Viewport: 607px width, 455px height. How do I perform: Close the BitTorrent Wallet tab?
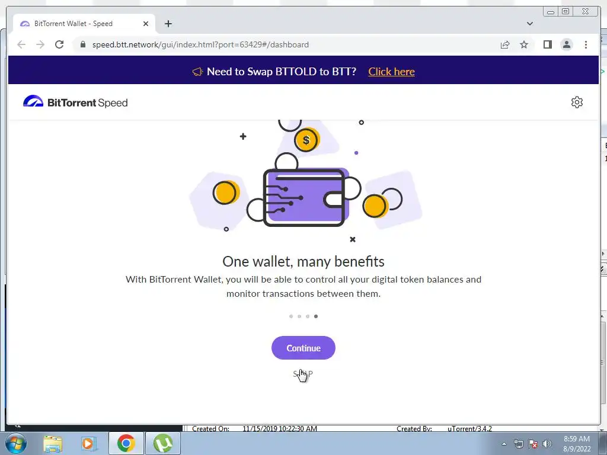146,24
